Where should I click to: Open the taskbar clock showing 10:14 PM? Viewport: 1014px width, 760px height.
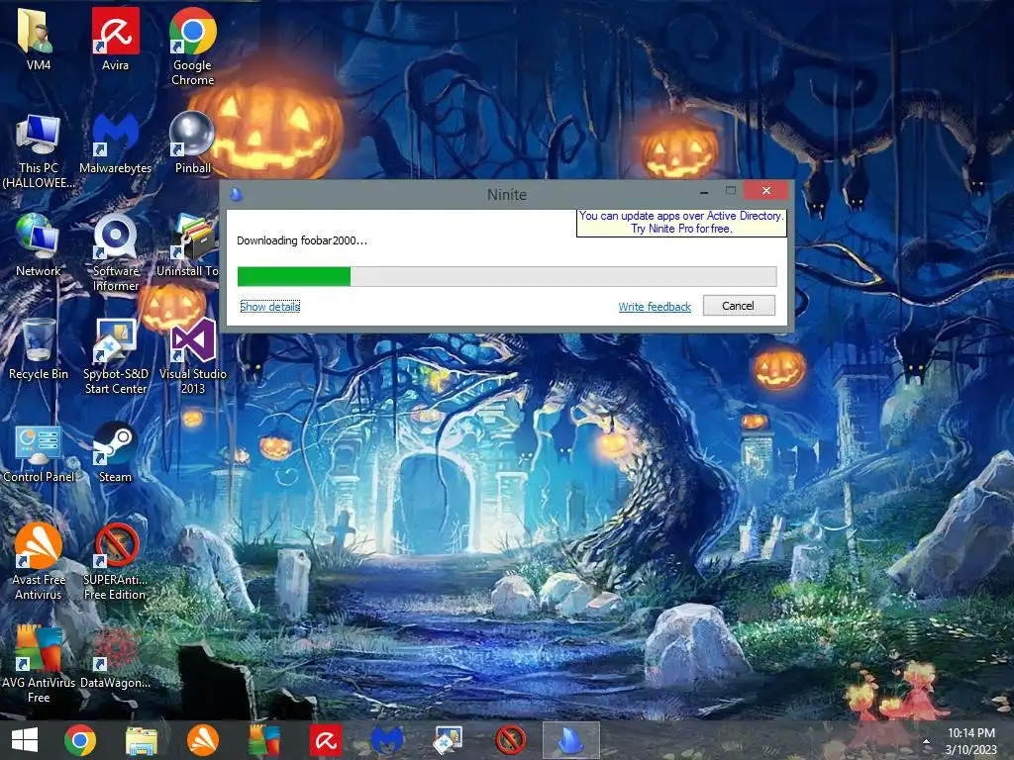(971, 740)
